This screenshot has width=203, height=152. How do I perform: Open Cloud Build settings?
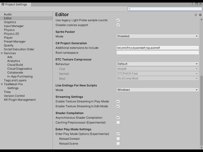coord(15,65)
